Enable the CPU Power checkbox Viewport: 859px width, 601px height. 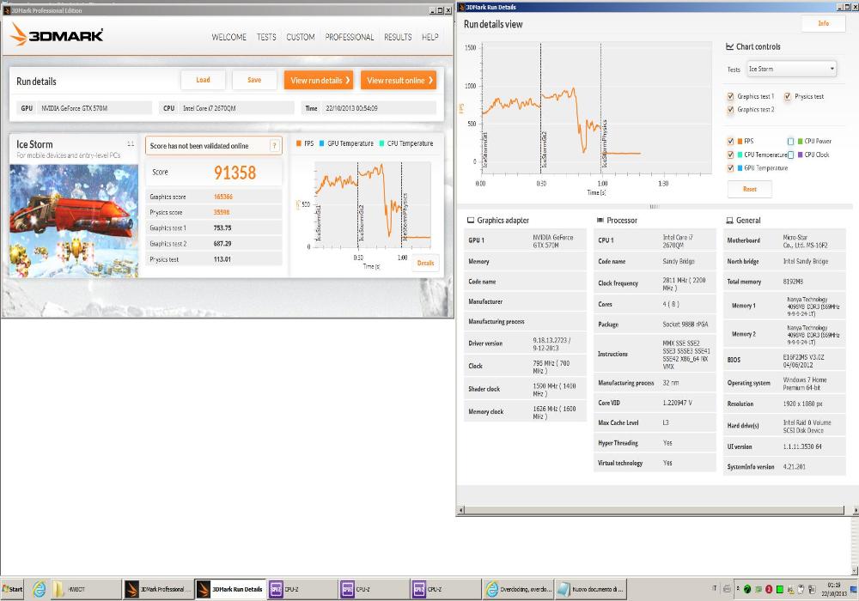click(x=790, y=141)
